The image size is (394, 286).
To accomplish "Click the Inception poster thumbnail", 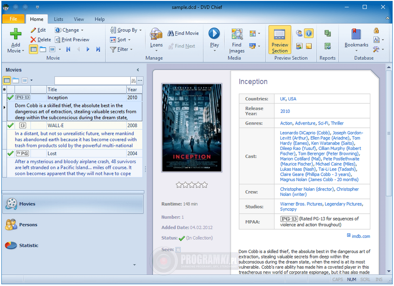I will click(x=192, y=128).
